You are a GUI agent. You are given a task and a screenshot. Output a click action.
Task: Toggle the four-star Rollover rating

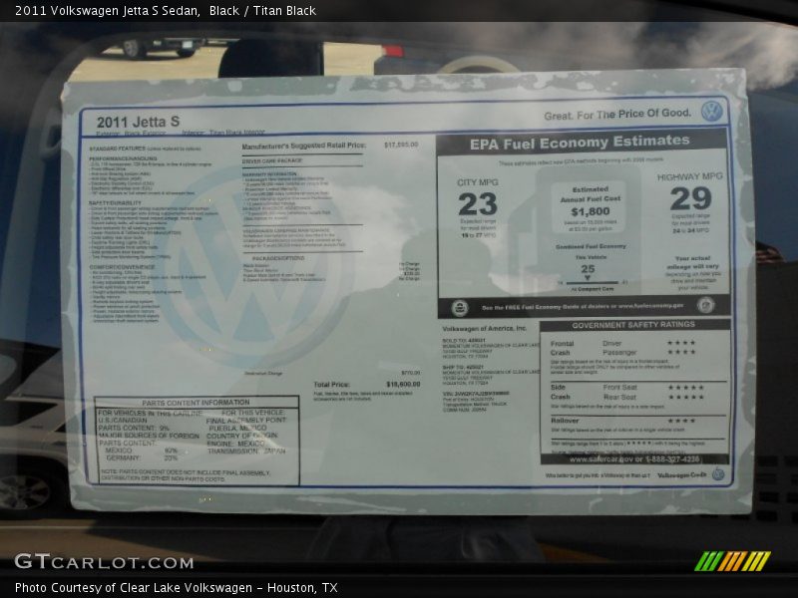point(680,420)
